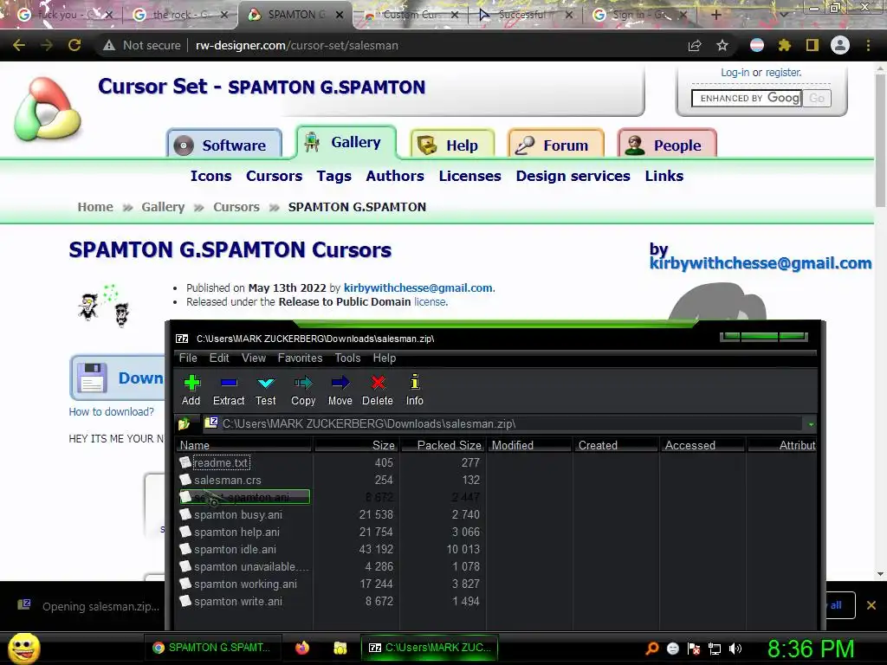Click the browser profile avatar icon
This screenshot has height=665, width=887.
tap(840, 45)
